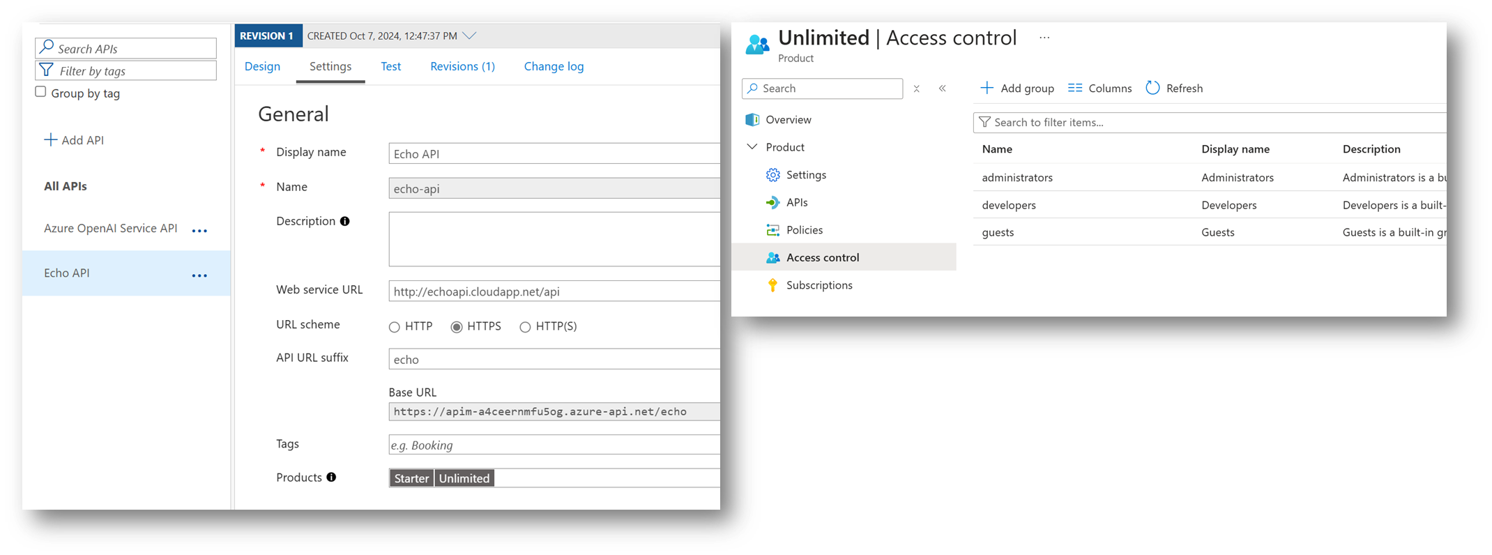This screenshot has height=555, width=1492.
Task: Click the Columns list icon
Action: (x=1075, y=88)
